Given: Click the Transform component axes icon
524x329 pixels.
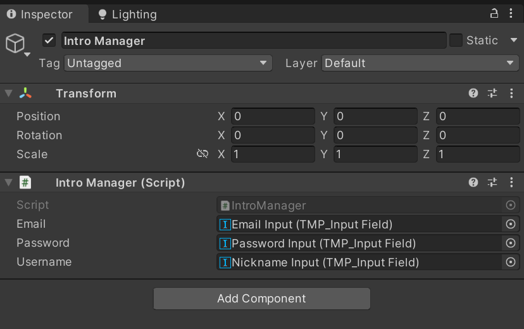Looking at the screenshot, I should [x=25, y=93].
